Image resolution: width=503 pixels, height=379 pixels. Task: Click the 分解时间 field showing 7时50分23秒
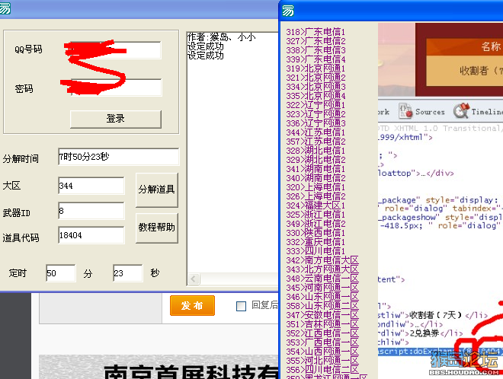[118, 157]
